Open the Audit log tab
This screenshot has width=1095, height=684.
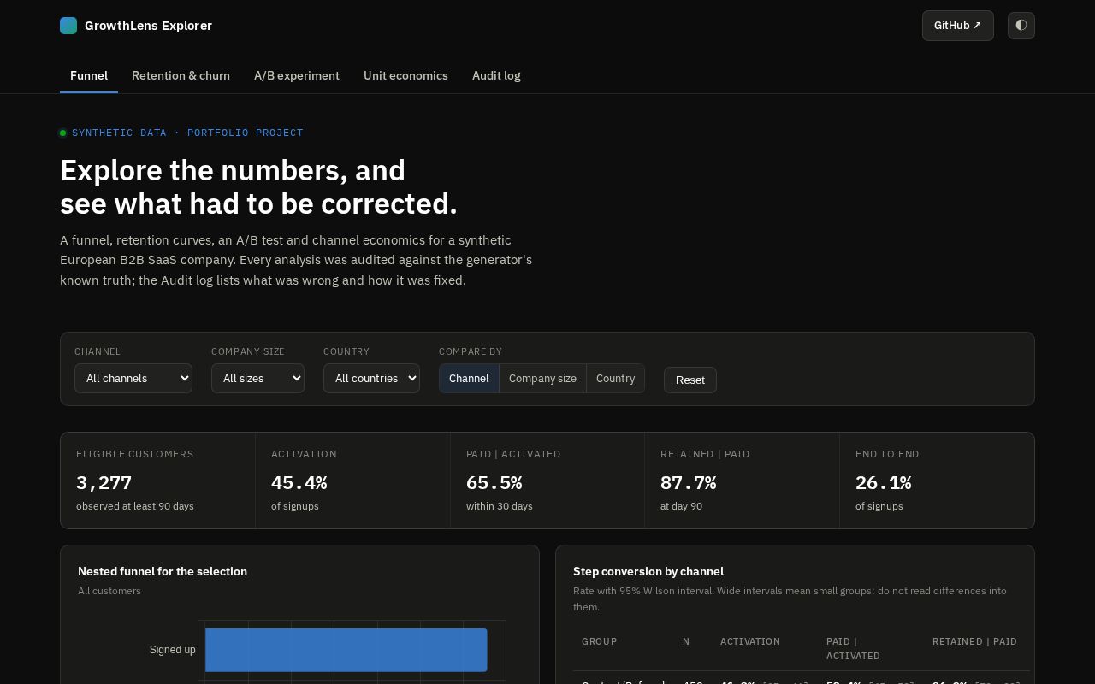[496, 75]
